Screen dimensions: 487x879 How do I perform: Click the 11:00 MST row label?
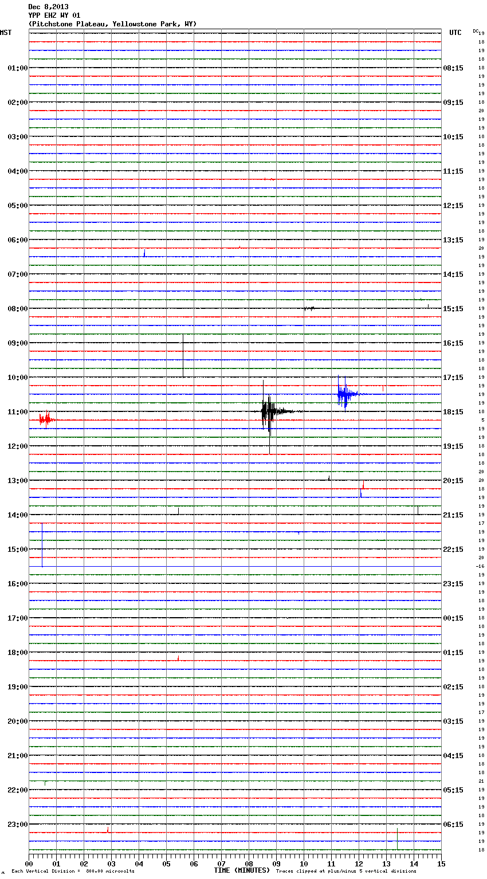pos(18,412)
